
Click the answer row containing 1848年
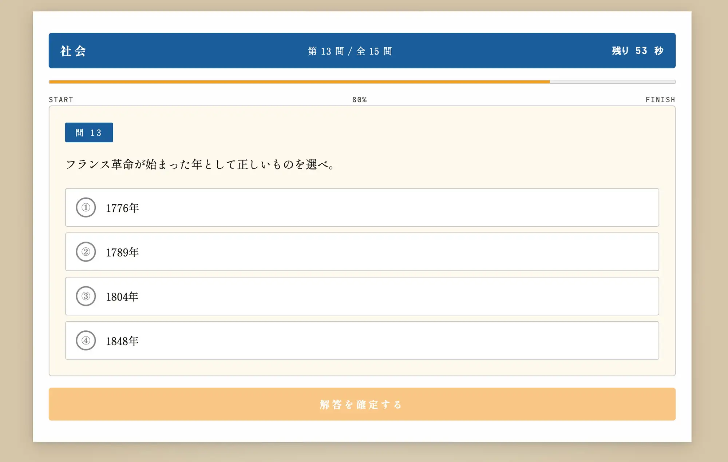tap(362, 340)
